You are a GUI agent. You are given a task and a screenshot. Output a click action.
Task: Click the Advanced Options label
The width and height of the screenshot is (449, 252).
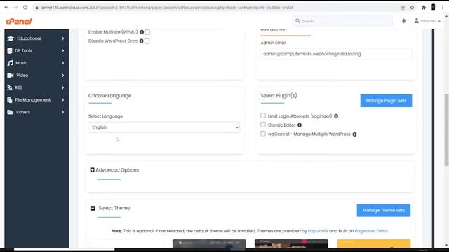pyautogui.click(x=117, y=170)
